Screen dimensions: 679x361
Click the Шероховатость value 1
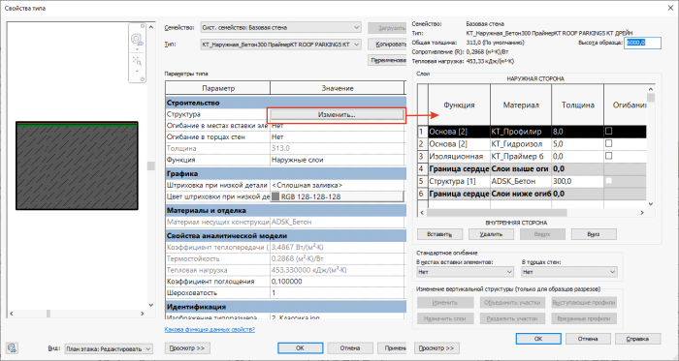[337, 293]
